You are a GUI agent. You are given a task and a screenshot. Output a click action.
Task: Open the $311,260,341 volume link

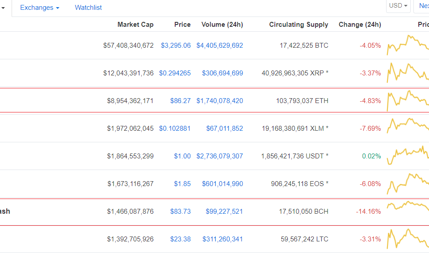223,239
